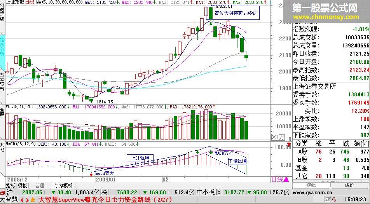The height and width of the screenshot is (204, 370).
Task: Select the 模板 bottom tab
Action: click(23, 186)
